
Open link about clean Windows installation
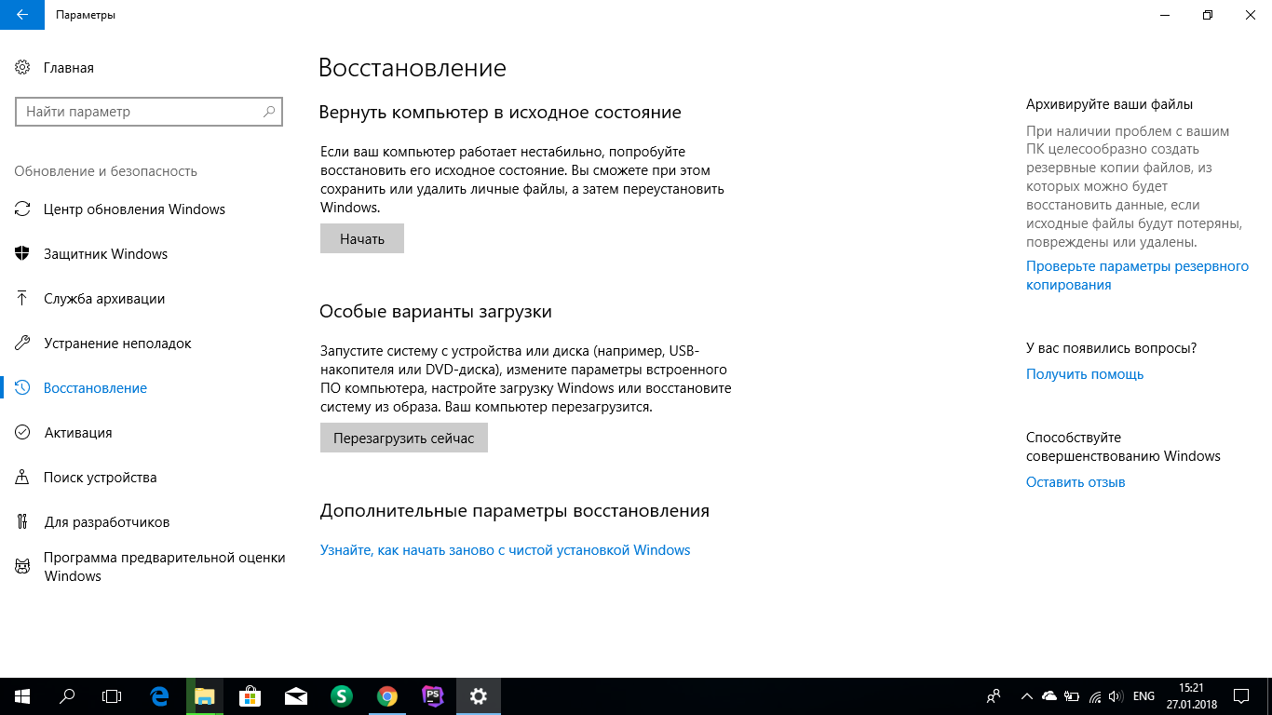(x=506, y=550)
